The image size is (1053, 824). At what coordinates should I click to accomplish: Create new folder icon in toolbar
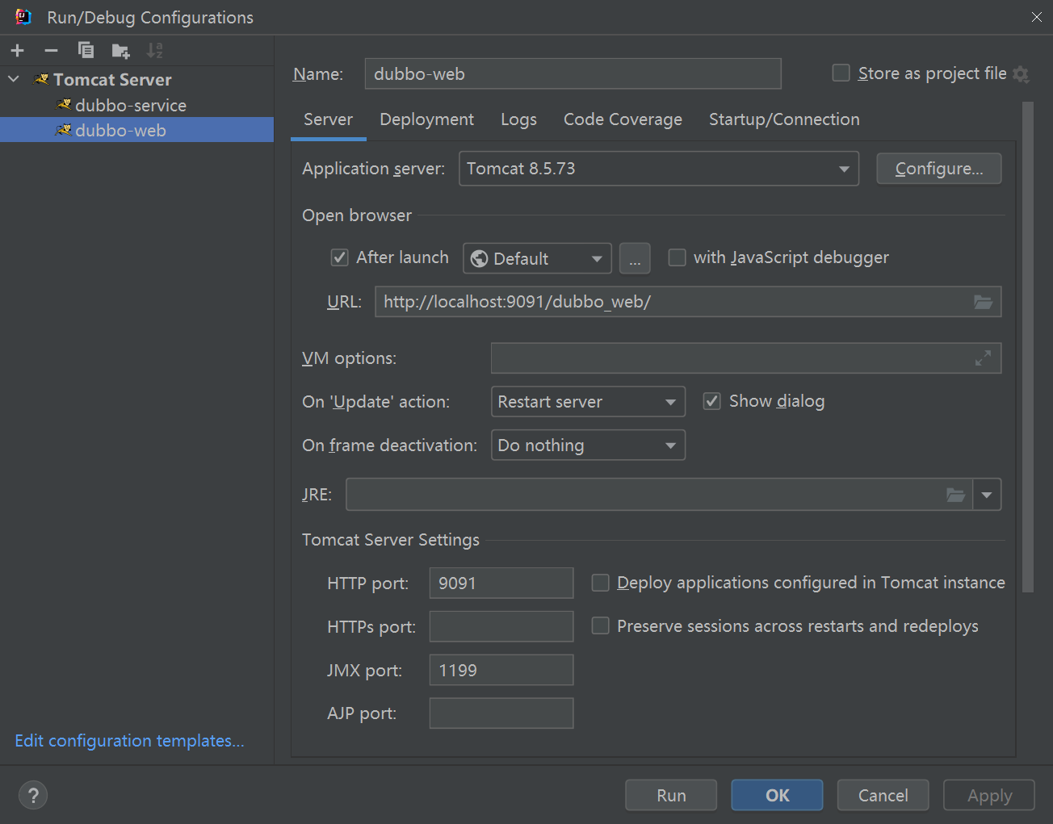120,51
